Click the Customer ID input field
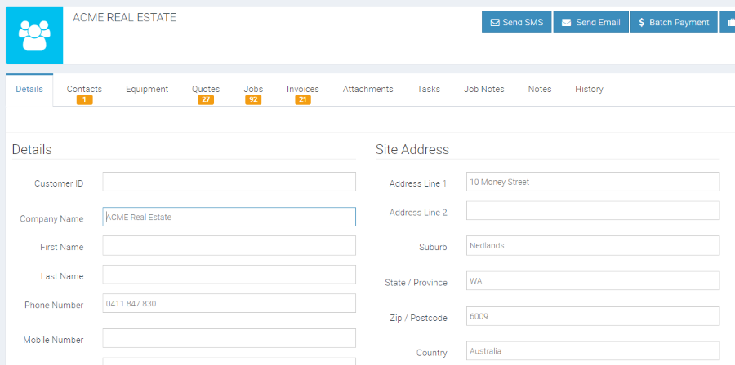 229,182
